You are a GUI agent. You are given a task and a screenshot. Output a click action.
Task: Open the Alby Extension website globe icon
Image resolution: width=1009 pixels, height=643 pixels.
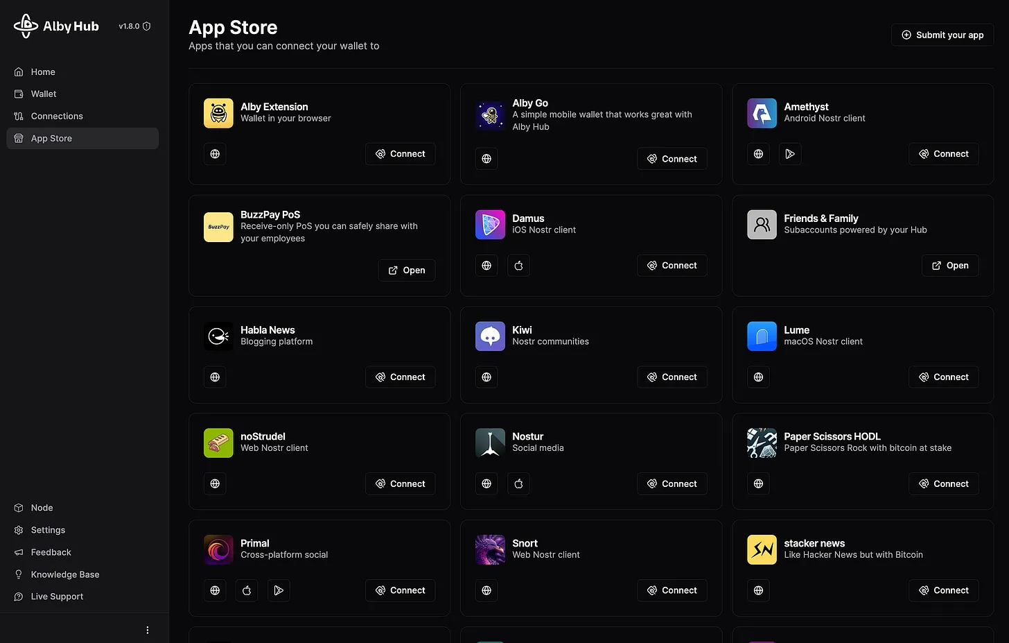point(215,154)
